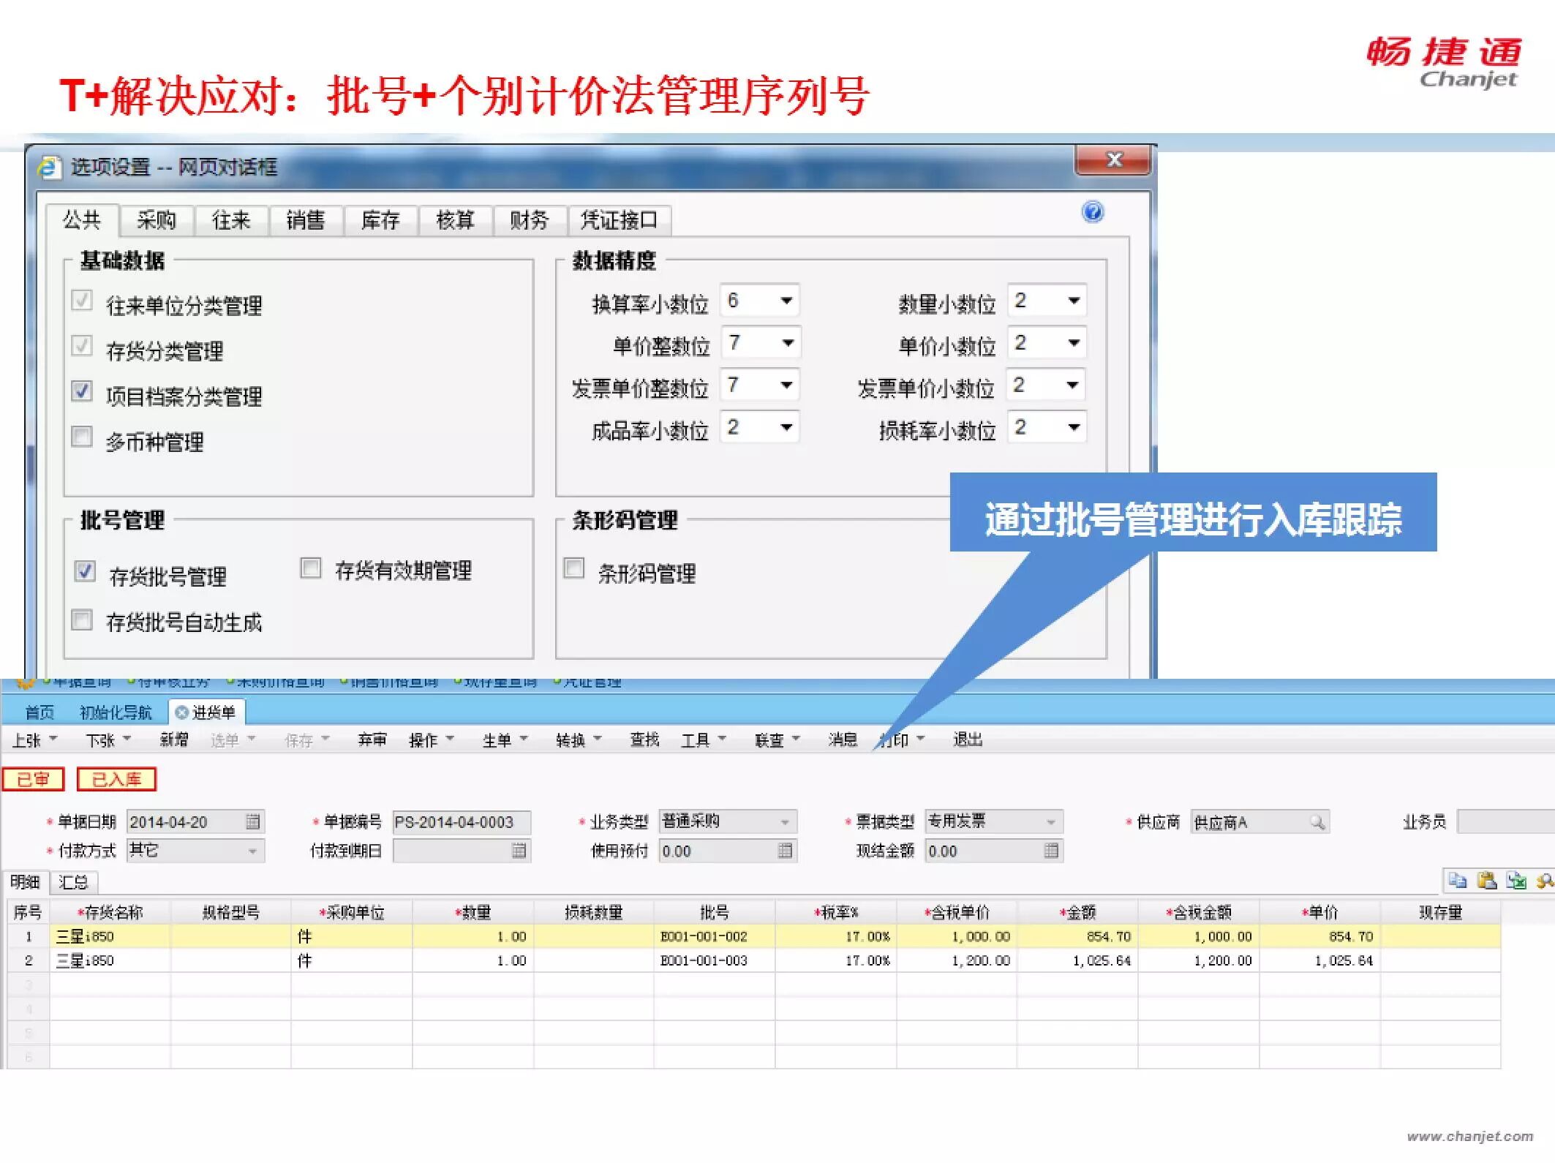Switch to the 汇总 tab

[x=73, y=882]
